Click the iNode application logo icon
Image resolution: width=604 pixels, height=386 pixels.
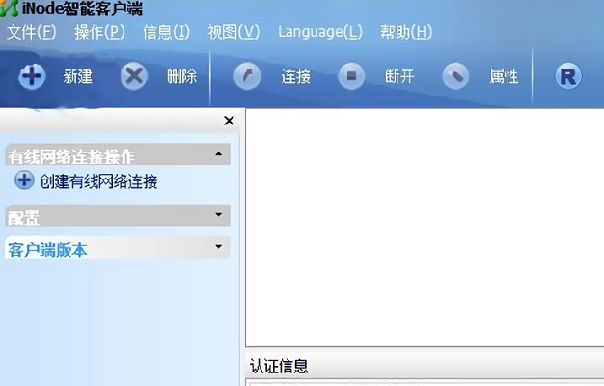click(9, 10)
